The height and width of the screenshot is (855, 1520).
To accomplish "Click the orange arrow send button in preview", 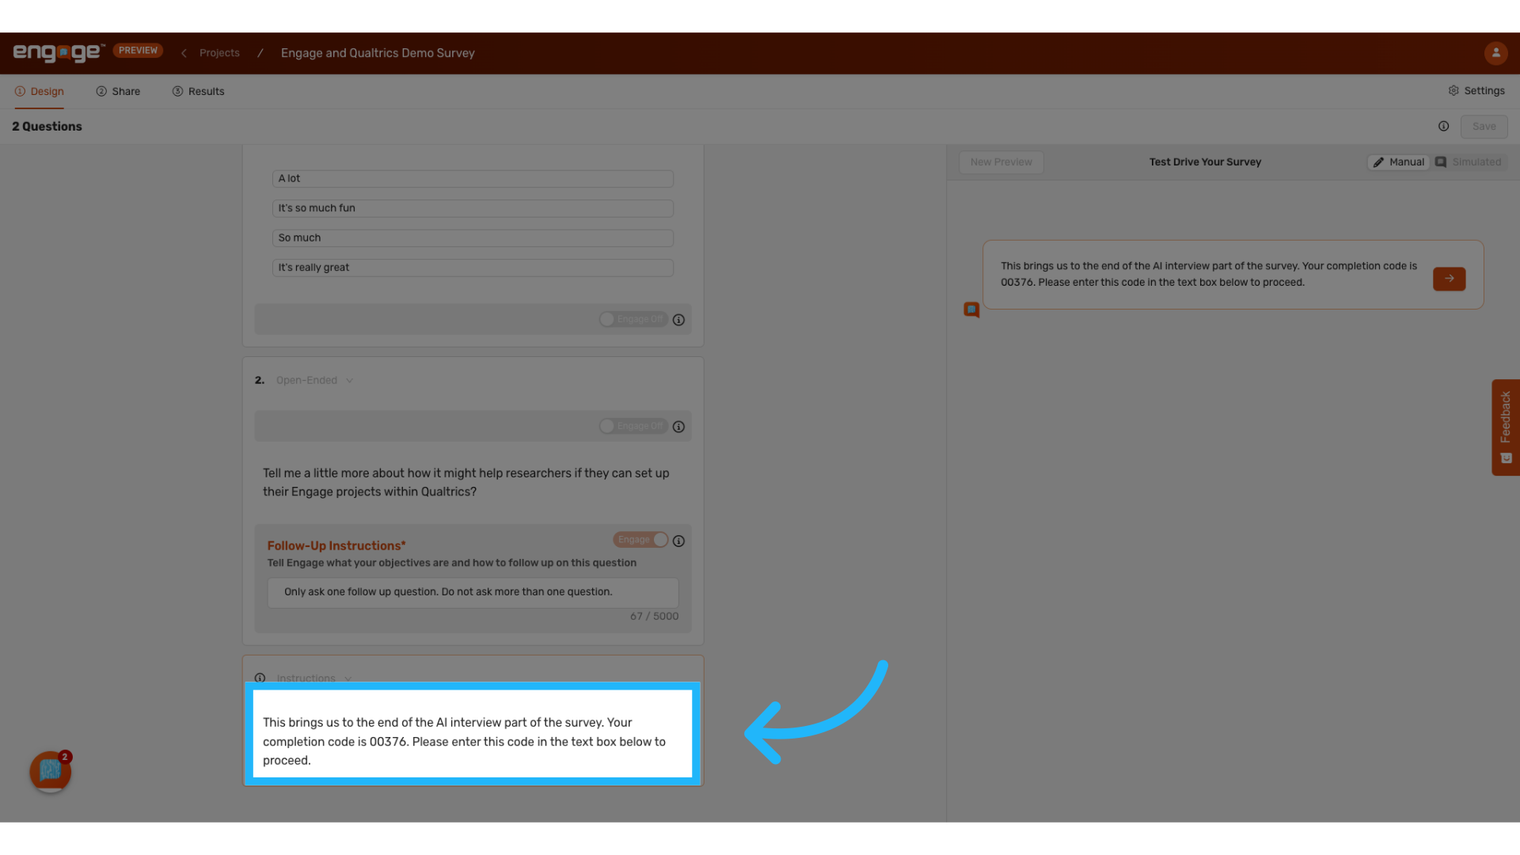I will [x=1449, y=279].
